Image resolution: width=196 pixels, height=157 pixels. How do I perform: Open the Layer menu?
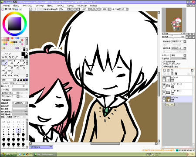[40, 6]
